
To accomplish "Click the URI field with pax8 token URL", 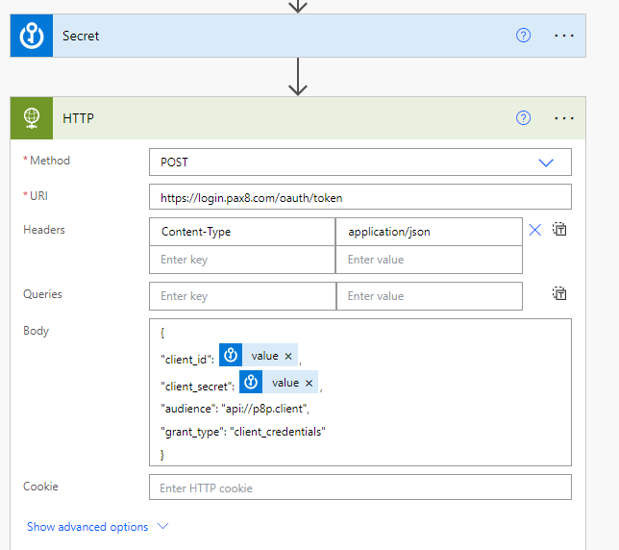I will pyautogui.click(x=359, y=197).
